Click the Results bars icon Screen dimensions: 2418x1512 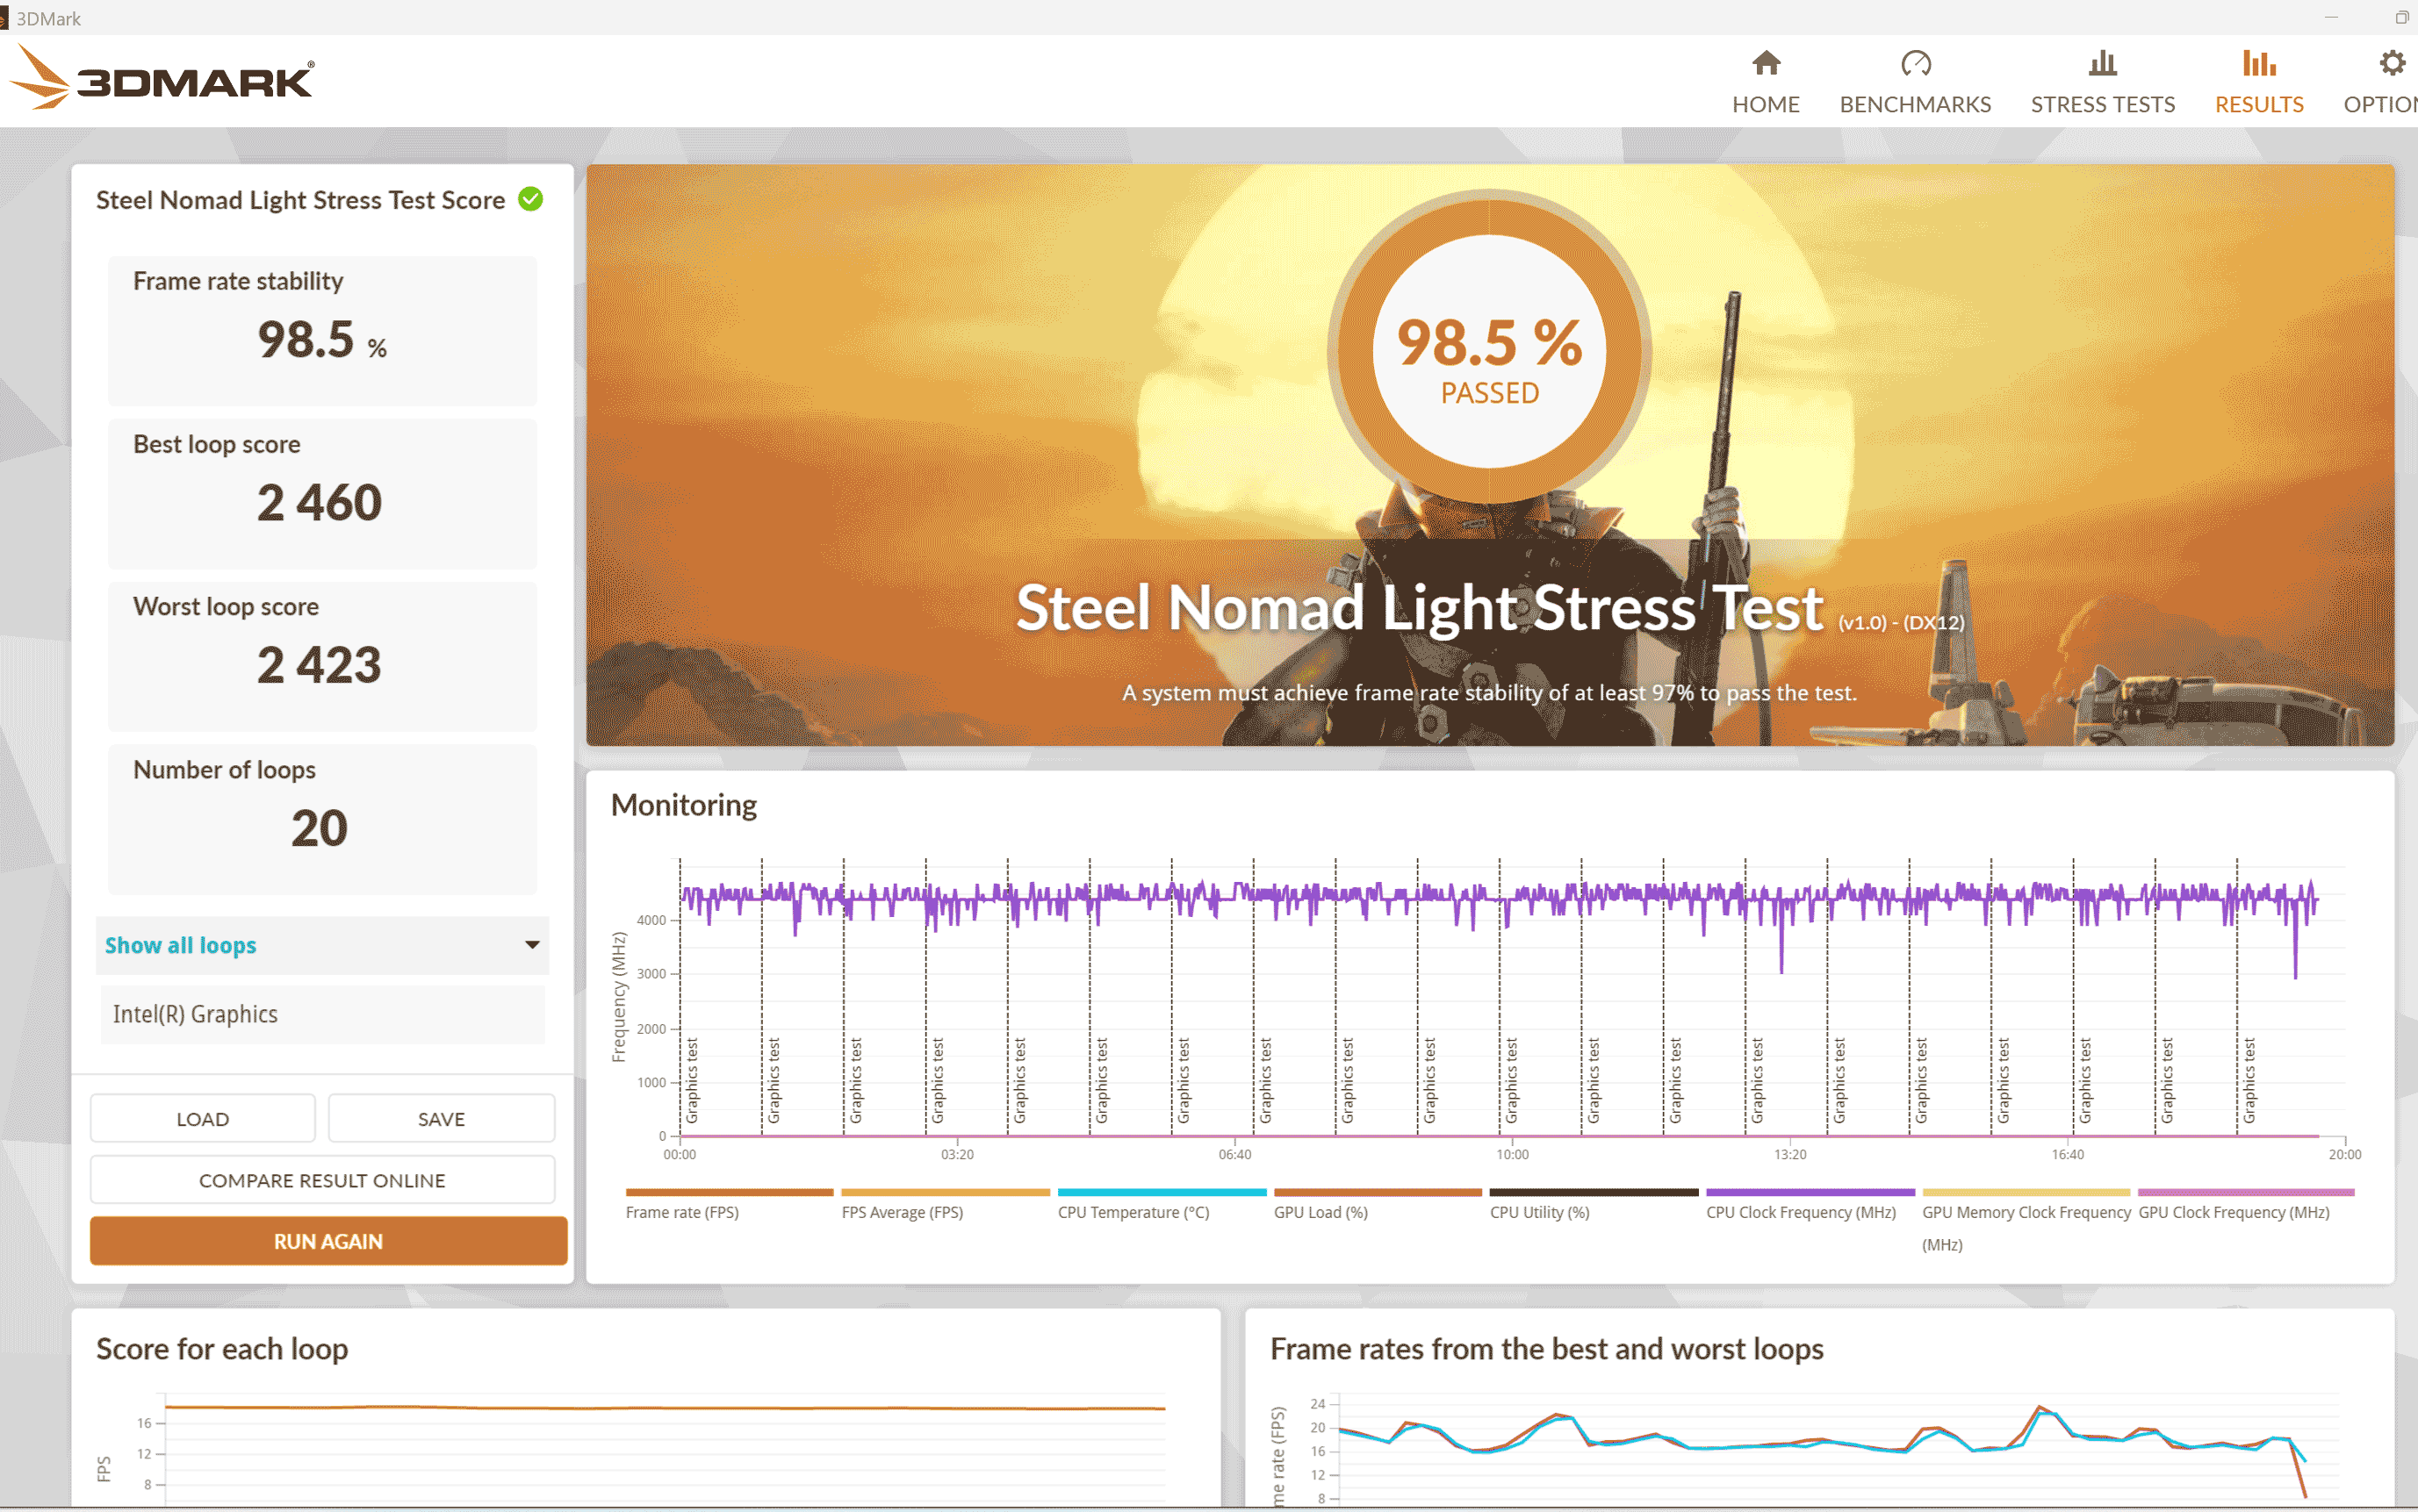pyautogui.click(x=2259, y=64)
